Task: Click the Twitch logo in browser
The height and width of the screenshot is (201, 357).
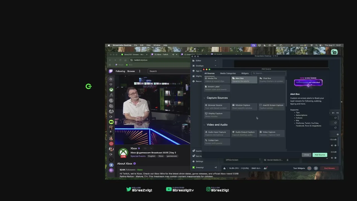Action: 111,71
